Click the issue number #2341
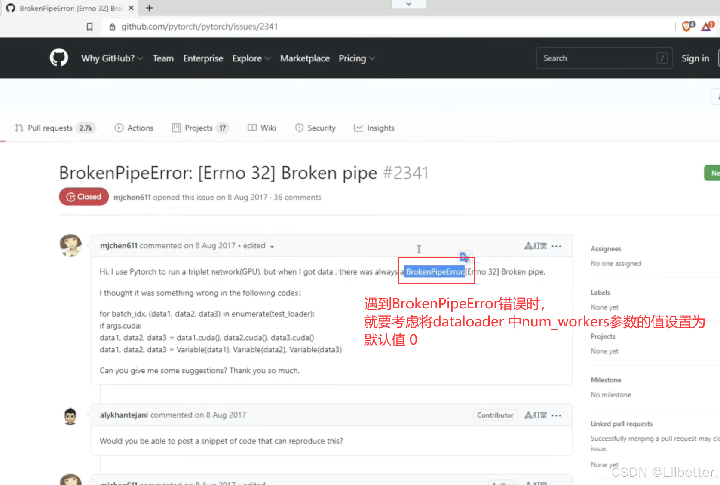 [x=406, y=173]
